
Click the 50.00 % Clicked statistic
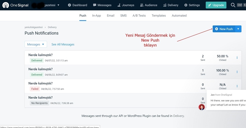222,58
